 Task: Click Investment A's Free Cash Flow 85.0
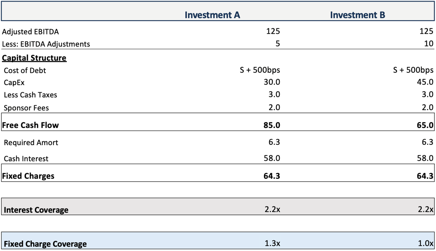(272, 125)
